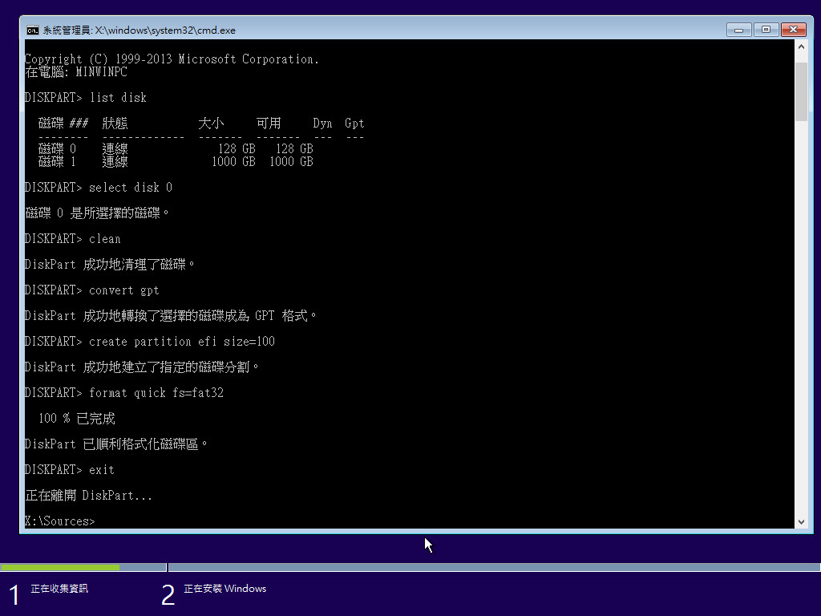Click step 2 label 正在安裝 Windows
The height and width of the screenshot is (616, 821).
pyautogui.click(x=224, y=589)
